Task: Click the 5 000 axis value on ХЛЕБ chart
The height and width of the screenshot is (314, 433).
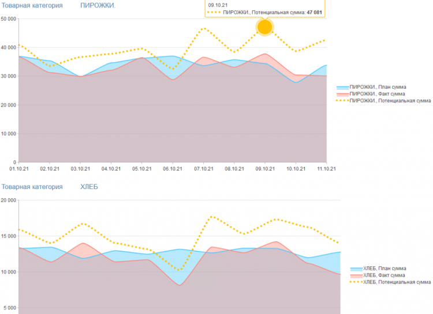Action: [x=10, y=308]
